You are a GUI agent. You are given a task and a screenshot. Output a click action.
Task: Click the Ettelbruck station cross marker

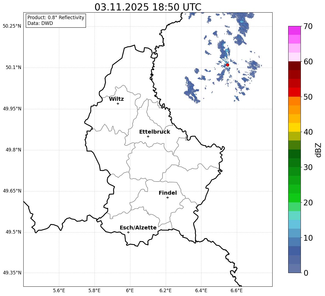coord(148,136)
